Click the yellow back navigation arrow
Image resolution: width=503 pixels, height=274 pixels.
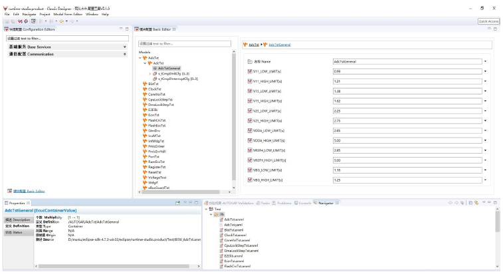coord(61,21)
